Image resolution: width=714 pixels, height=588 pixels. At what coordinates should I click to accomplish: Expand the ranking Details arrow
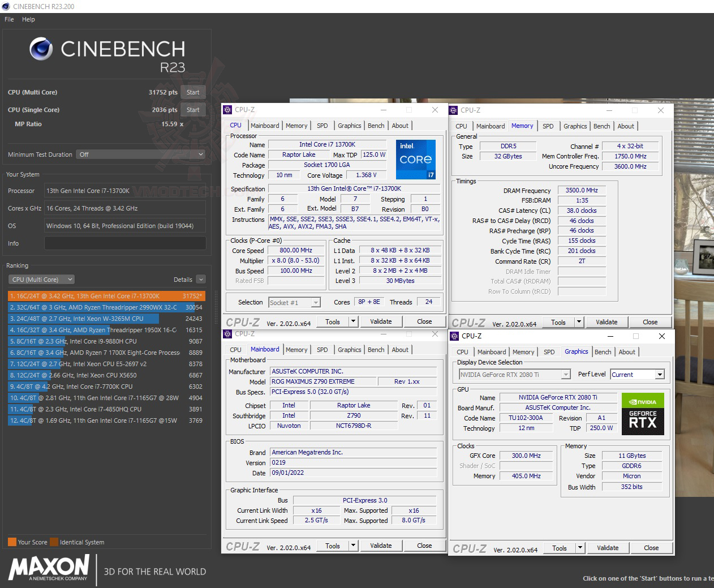coord(201,280)
